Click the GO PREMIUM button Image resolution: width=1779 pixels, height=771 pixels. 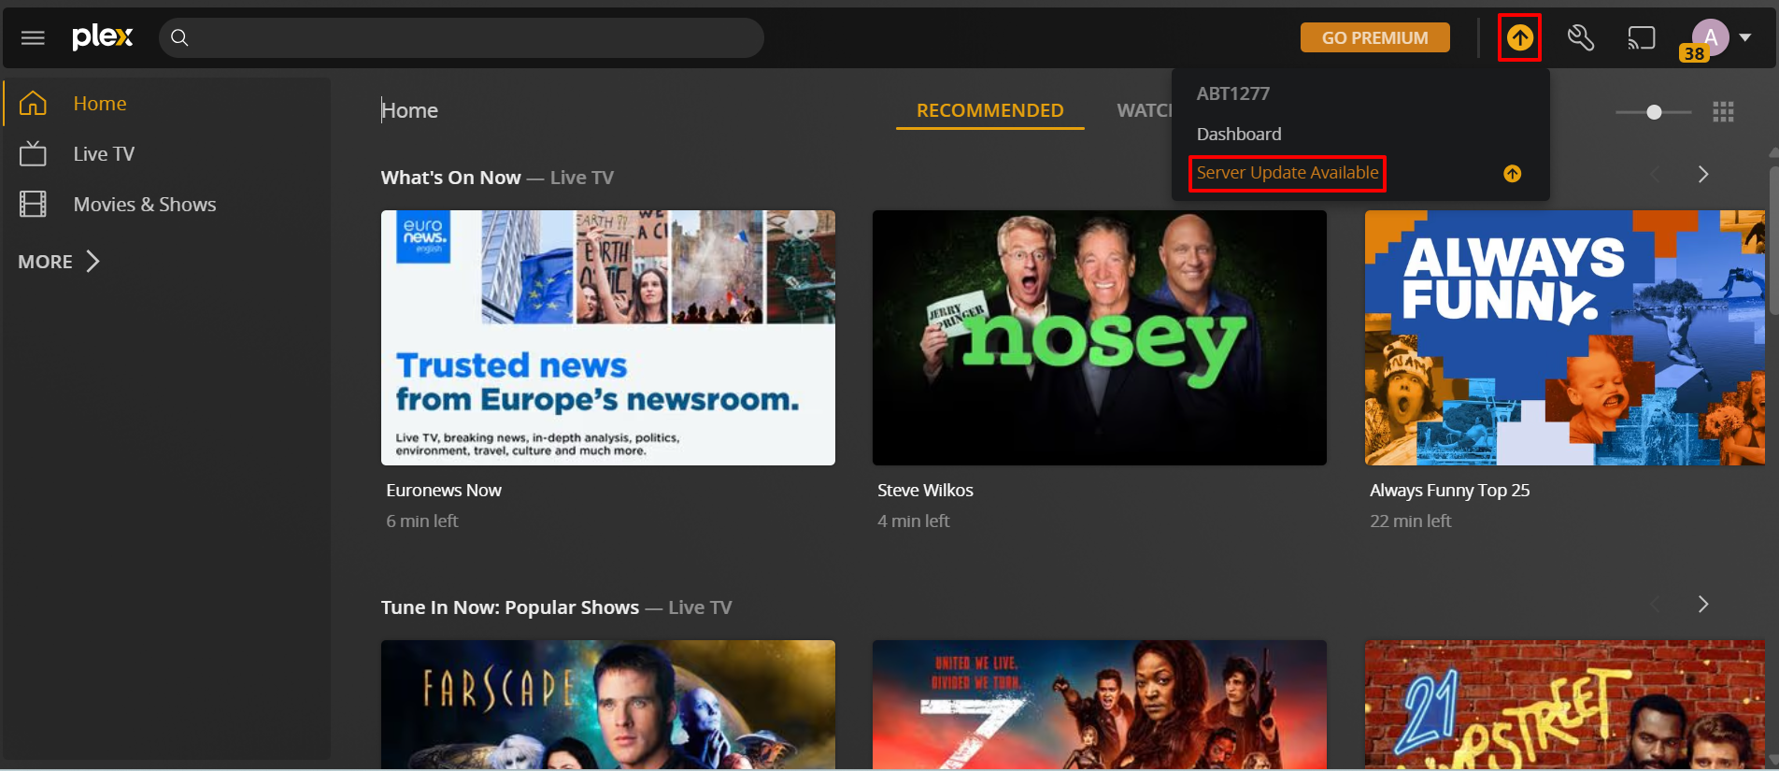(x=1374, y=37)
